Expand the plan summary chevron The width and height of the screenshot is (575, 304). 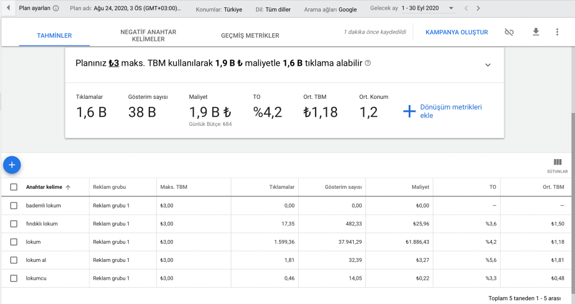(x=488, y=65)
